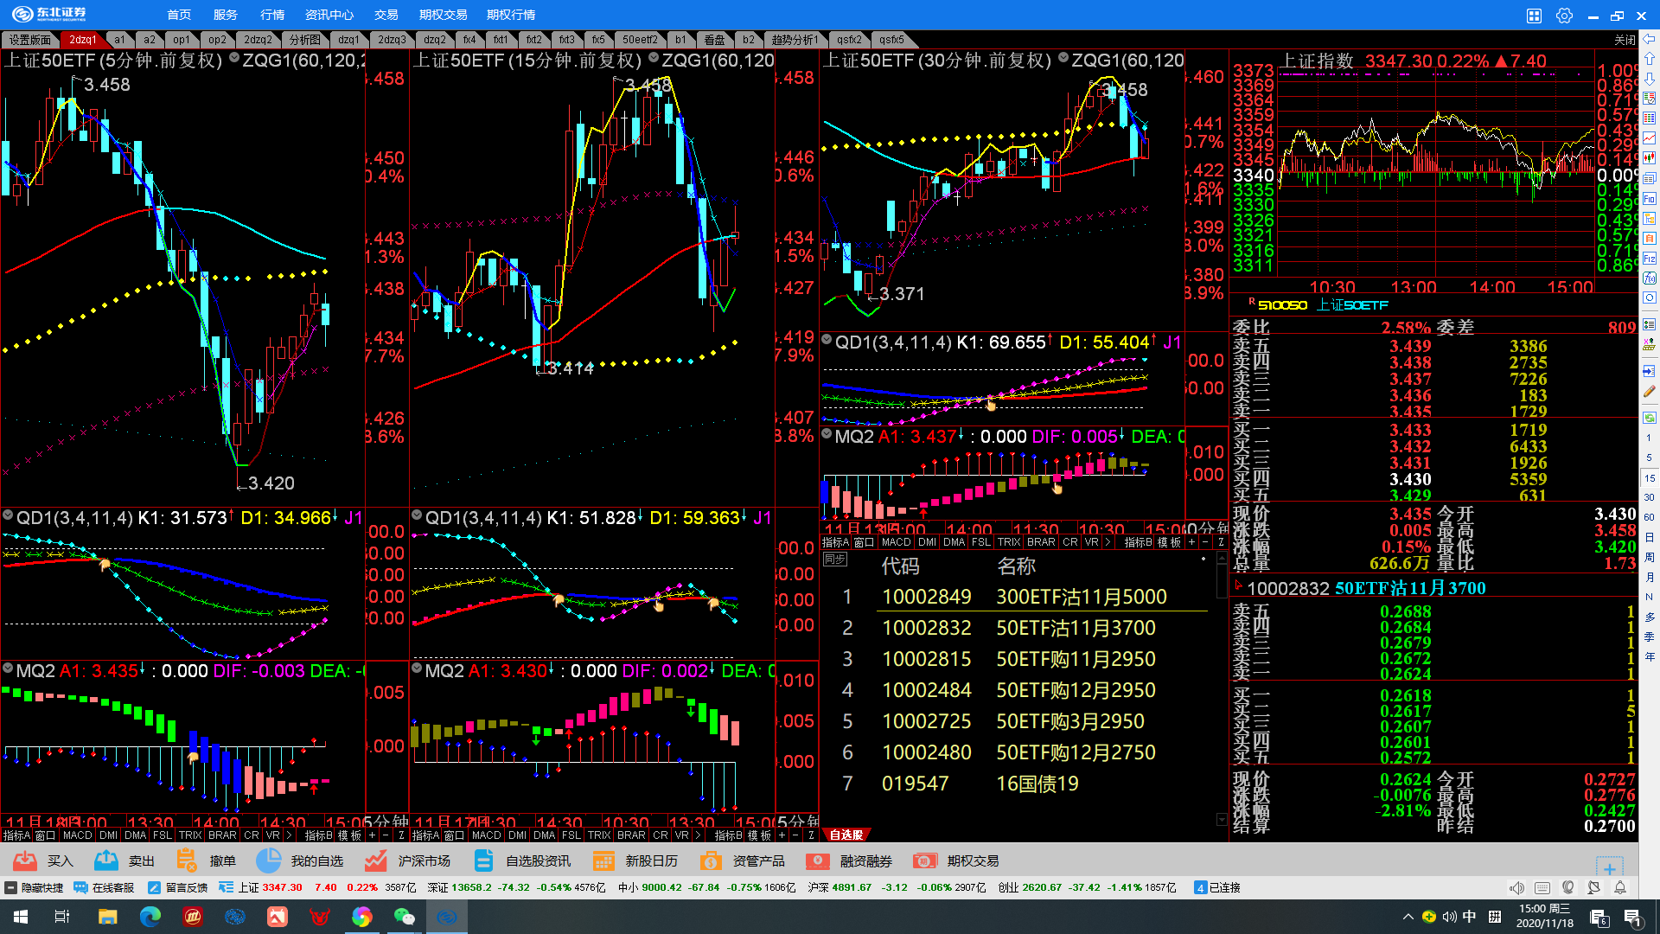This screenshot has height=934, width=1660.
Task: Open 融资融券 shortcut icon
Action: pyautogui.click(x=817, y=860)
